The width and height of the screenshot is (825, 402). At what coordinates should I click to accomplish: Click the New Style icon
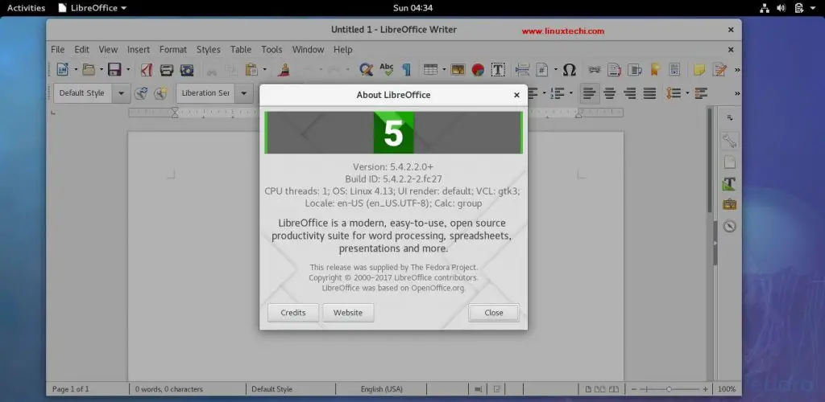[160, 93]
